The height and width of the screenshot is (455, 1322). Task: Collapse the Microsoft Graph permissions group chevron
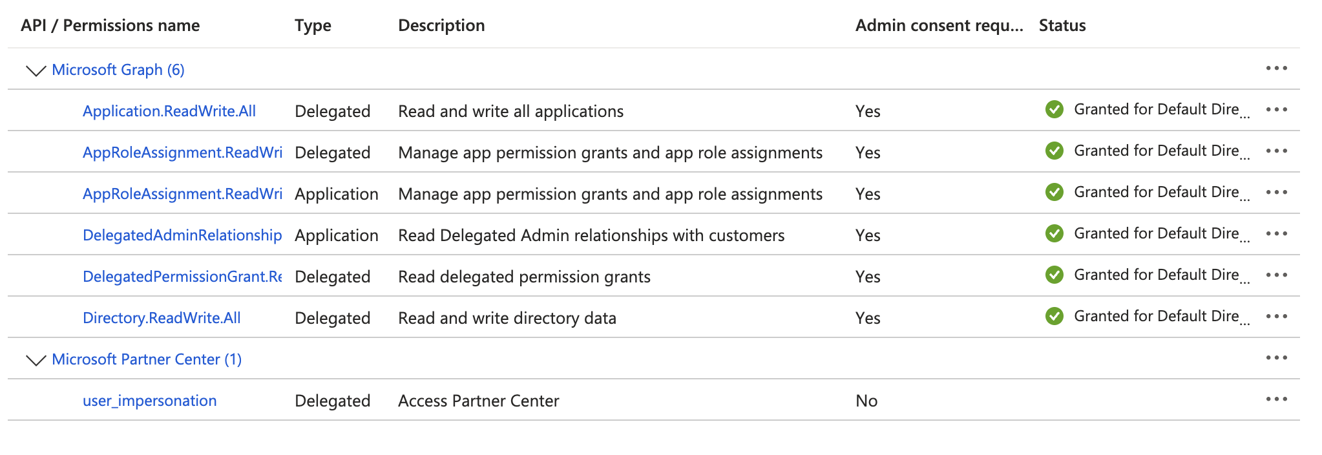coord(36,70)
